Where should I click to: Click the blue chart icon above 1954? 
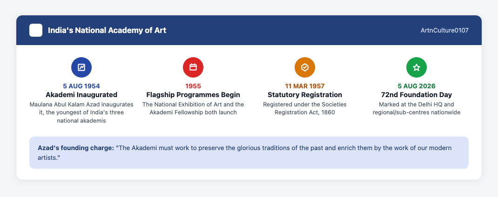pyautogui.click(x=81, y=67)
